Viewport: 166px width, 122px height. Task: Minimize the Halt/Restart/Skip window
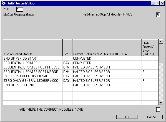(x=153, y=3)
